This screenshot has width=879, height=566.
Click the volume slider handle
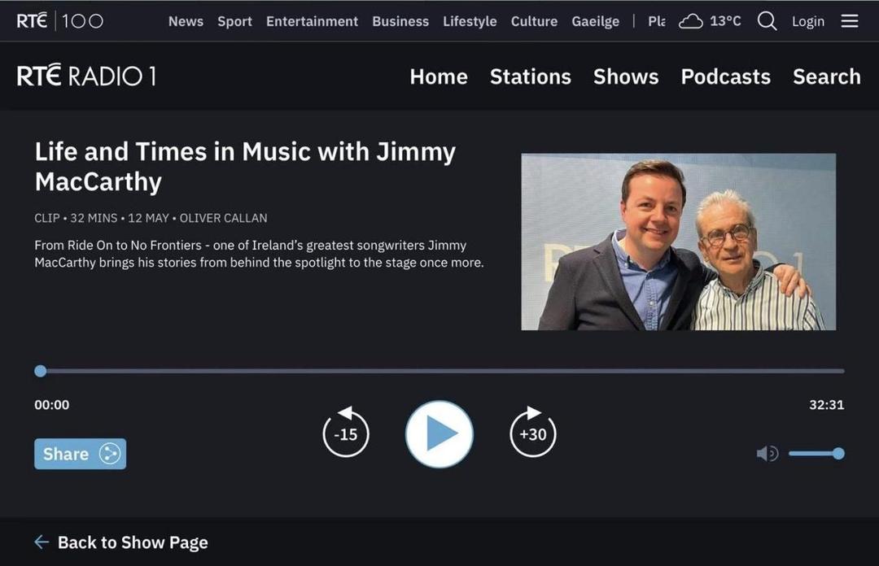(838, 453)
